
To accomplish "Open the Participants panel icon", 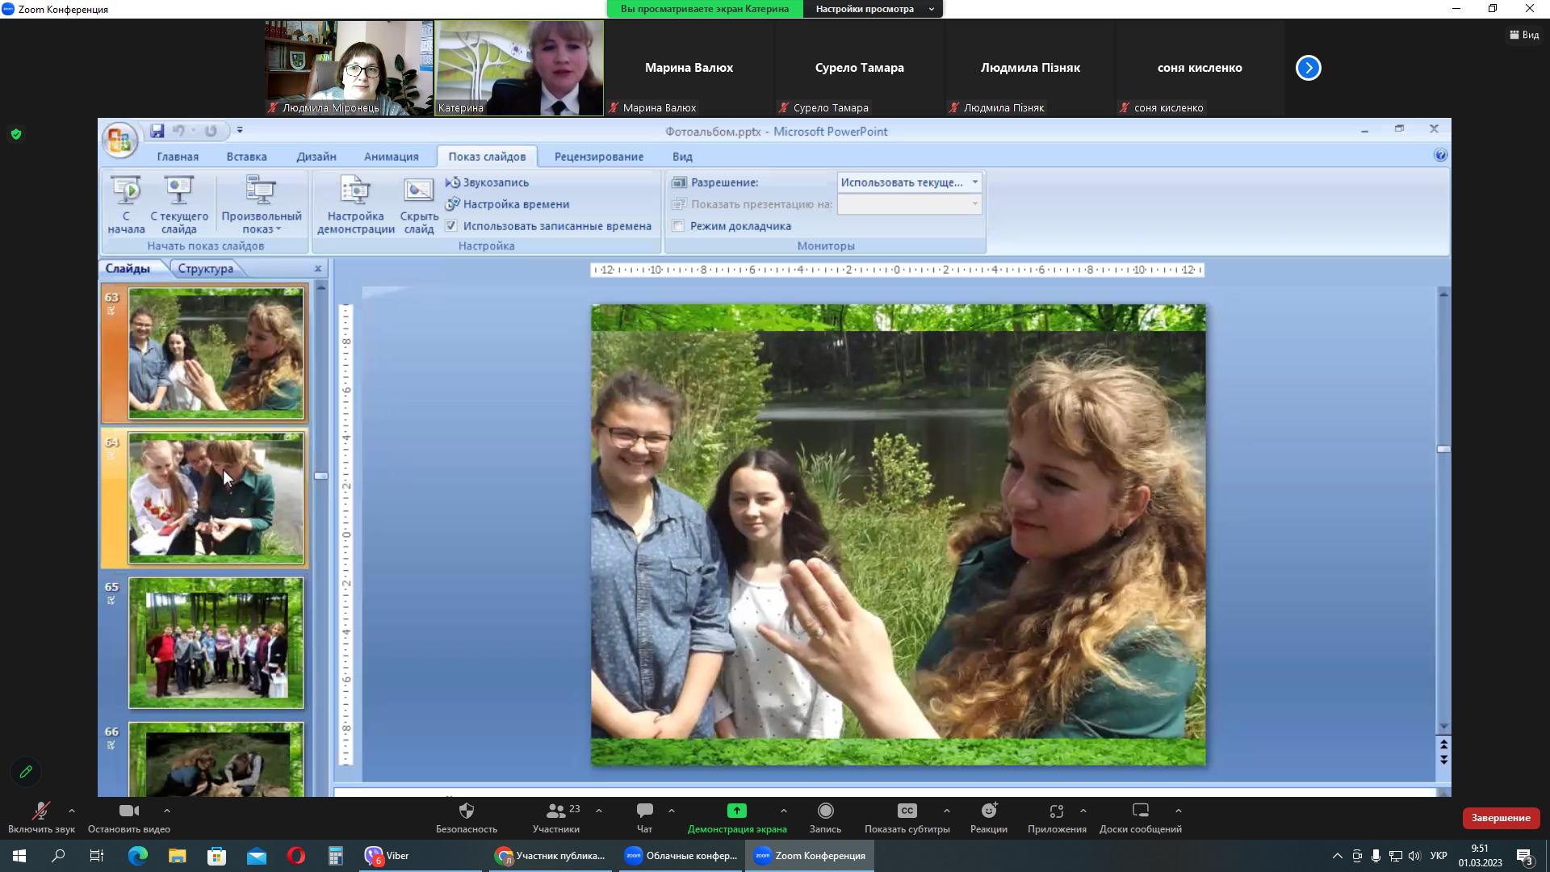I will tap(556, 811).
